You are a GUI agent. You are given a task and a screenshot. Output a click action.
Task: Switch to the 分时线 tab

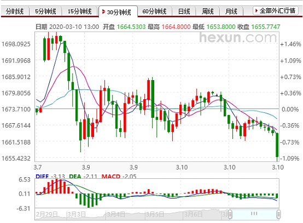(15, 11)
